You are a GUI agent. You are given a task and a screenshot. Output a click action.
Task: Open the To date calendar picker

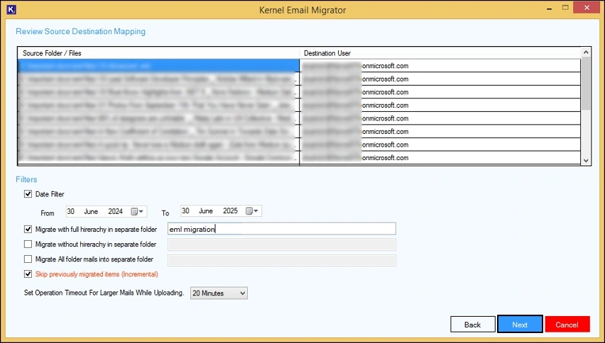tap(252, 211)
